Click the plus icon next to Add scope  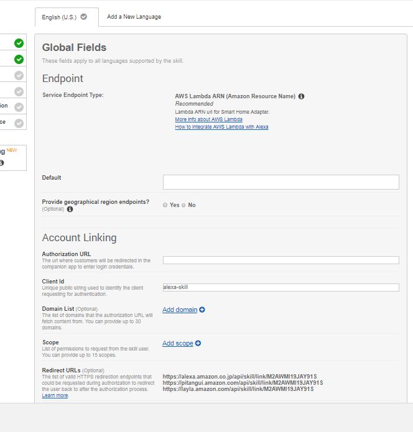click(x=198, y=343)
